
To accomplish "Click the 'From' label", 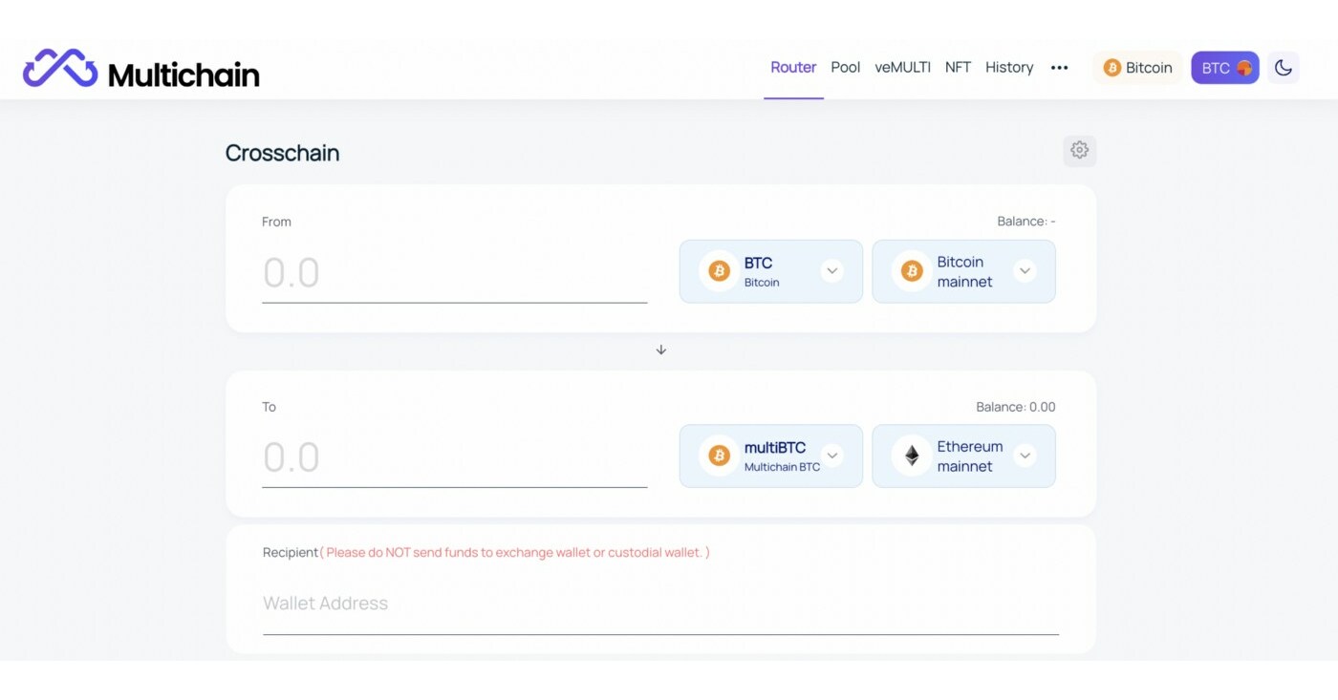I will point(276,222).
